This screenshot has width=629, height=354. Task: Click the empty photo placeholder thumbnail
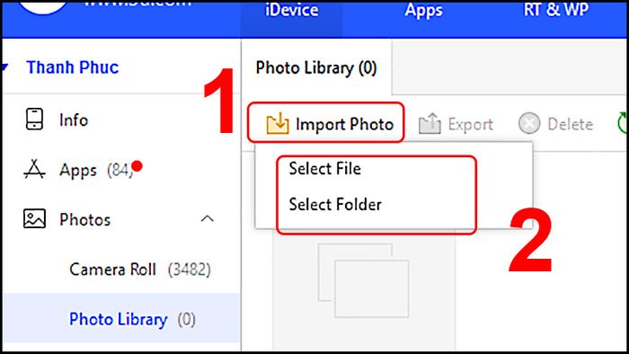(363, 280)
